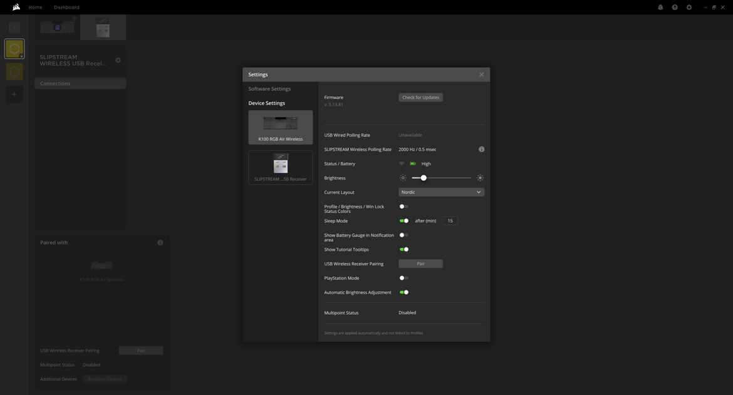Click the low brightness sun icon
733x395 pixels.
403,178
